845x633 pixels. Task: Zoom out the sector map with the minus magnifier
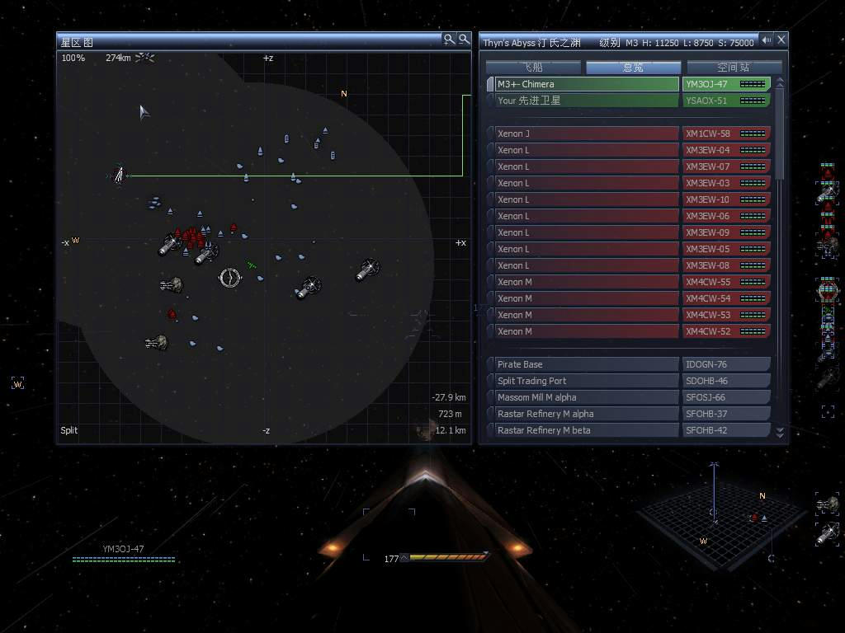tap(464, 40)
